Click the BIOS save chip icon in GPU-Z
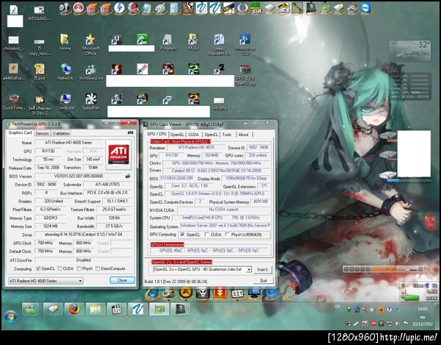Viewport: 441px width, 345px height. [128, 176]
